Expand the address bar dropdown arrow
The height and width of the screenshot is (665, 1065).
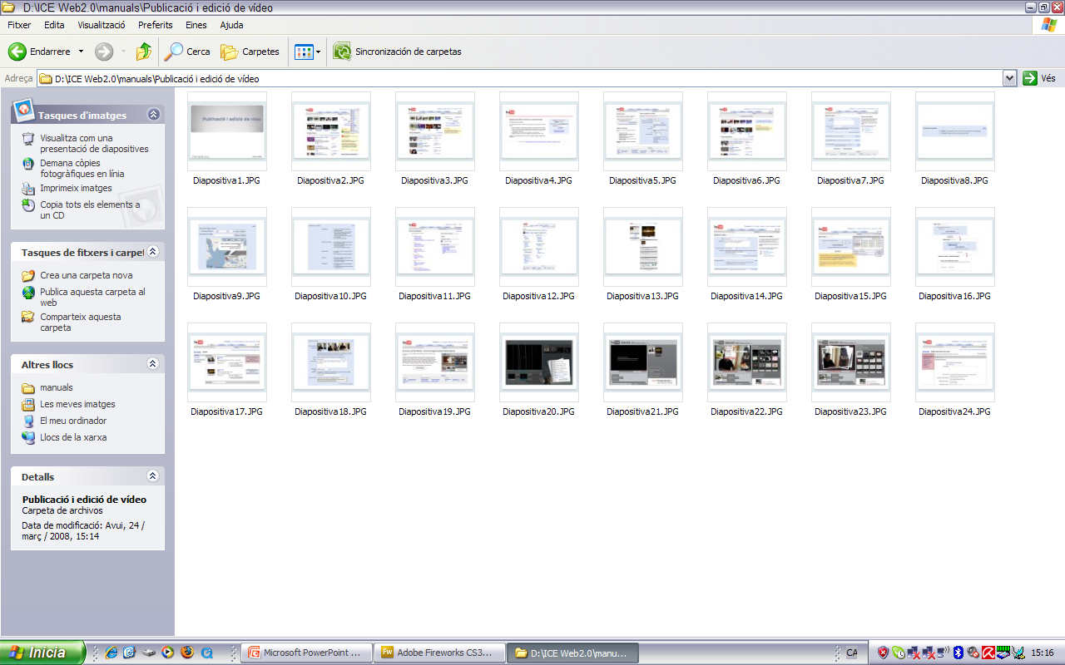[1009, 78]
